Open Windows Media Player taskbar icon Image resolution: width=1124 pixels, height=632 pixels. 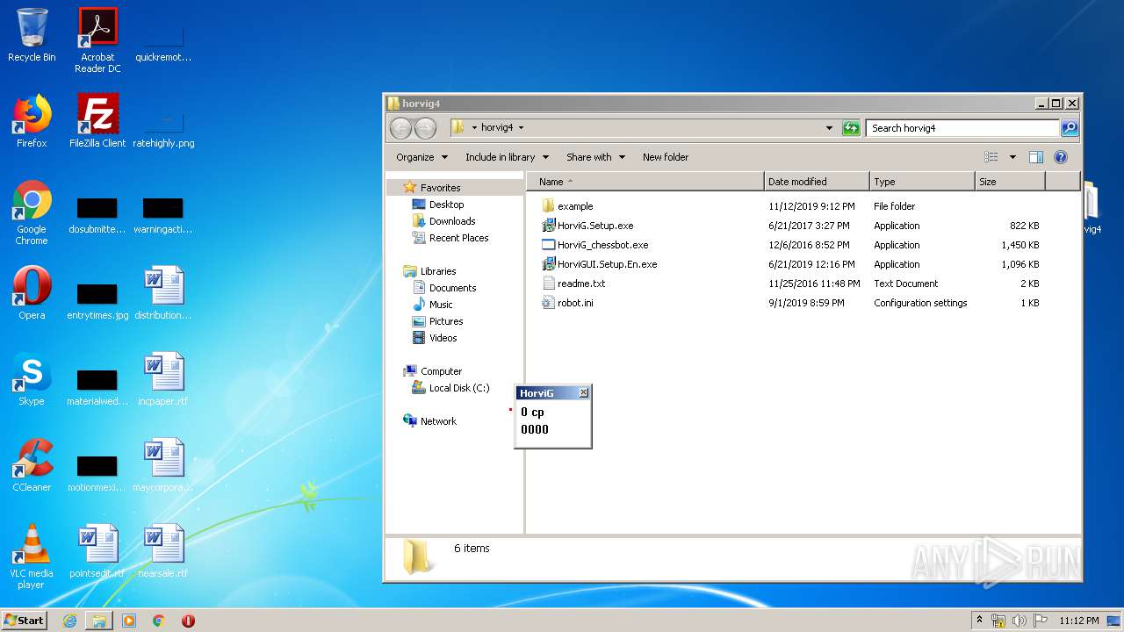[129, 621]
